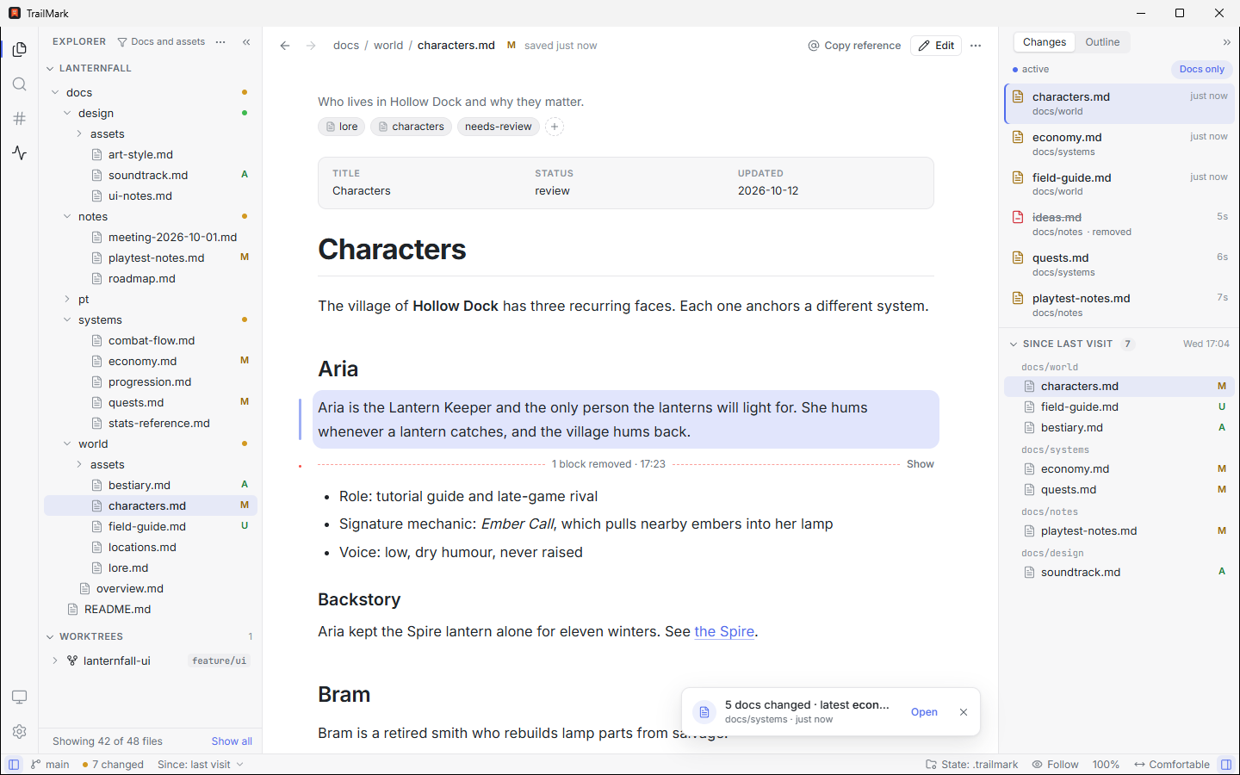
Task: Click 'Show all' files link
Action: [x=232, y=741]
